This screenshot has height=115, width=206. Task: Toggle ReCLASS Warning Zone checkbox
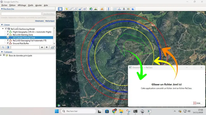point(8,34)
